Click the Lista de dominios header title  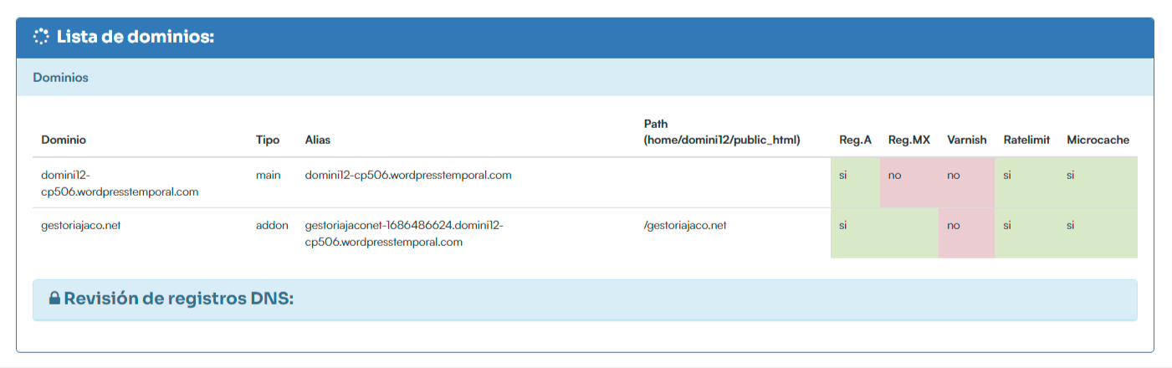pyautogui.click(x=136, y=37)
